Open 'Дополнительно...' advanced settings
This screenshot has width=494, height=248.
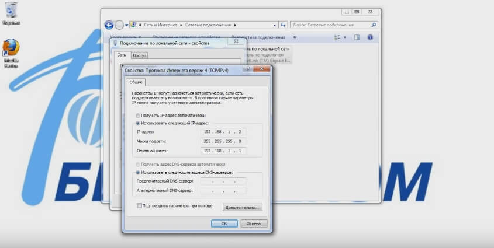pos(242,208)
